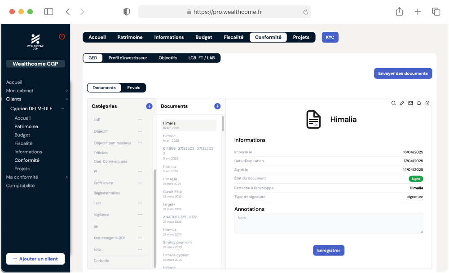Collapse Cyprien DELMEULE client chevron
The image size is (449, 273).
[x=62, y=108]
